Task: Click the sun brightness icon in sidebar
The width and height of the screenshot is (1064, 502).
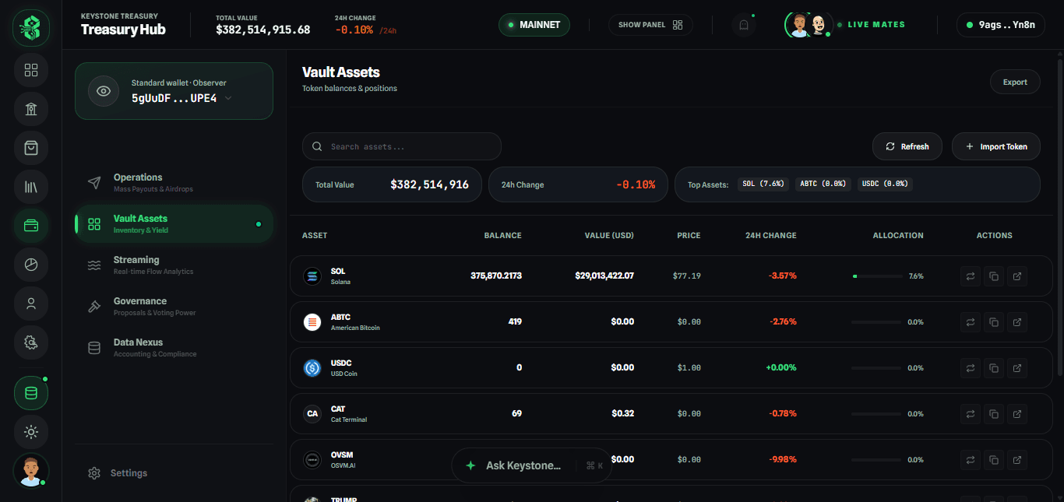Action: click(30, 432)
